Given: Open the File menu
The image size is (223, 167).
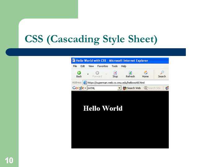Looking at the screenshot, I should 75,66.
